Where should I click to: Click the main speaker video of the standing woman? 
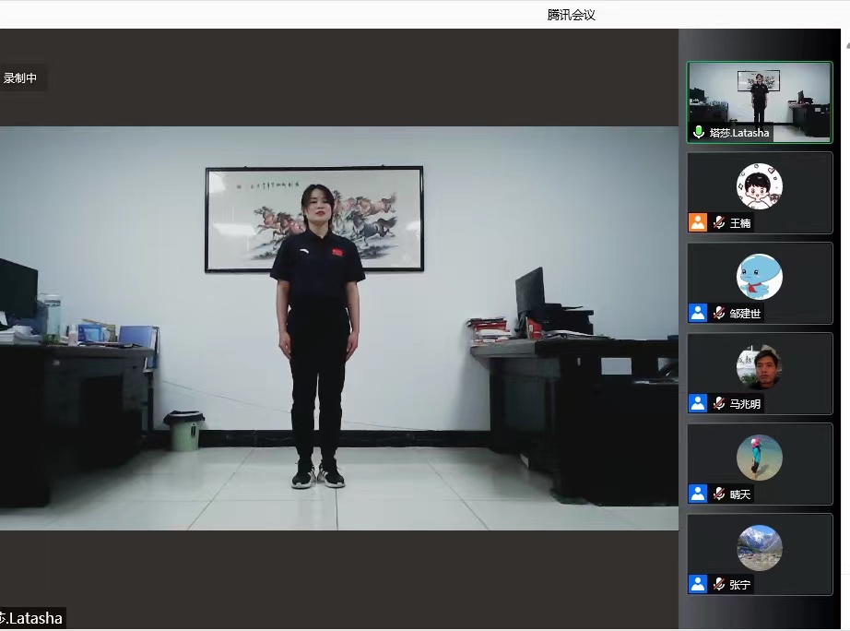point(337,327)
